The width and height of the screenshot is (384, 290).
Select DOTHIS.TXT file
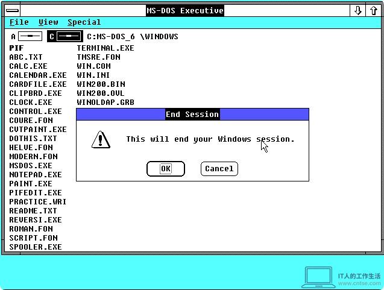click(x=33, y=139)
